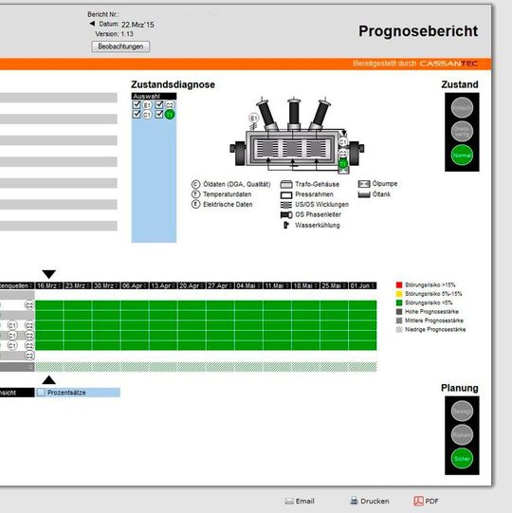Viewport: 512px width, 513px height.
Task: Click the green Normal light under Zustand
Action: pyautogui.click(x=462, y=156)
